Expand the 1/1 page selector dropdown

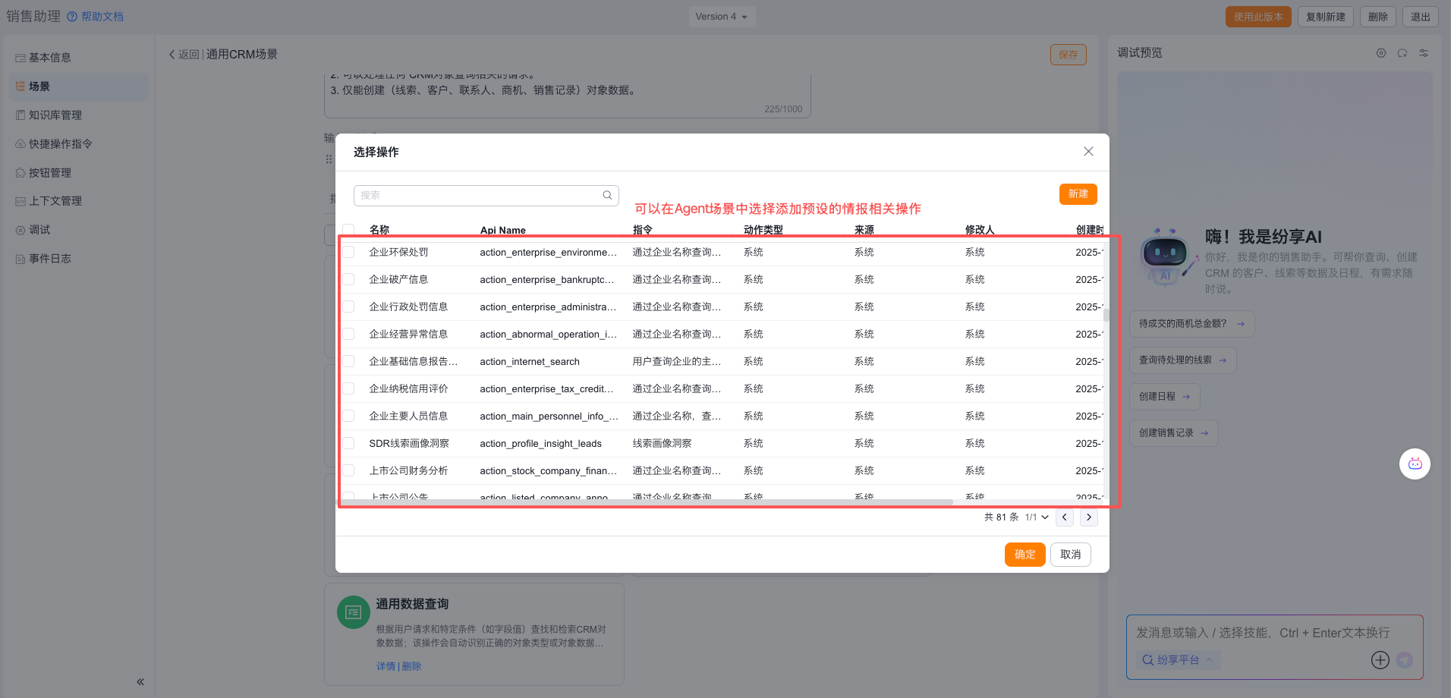pos(1037,517)
